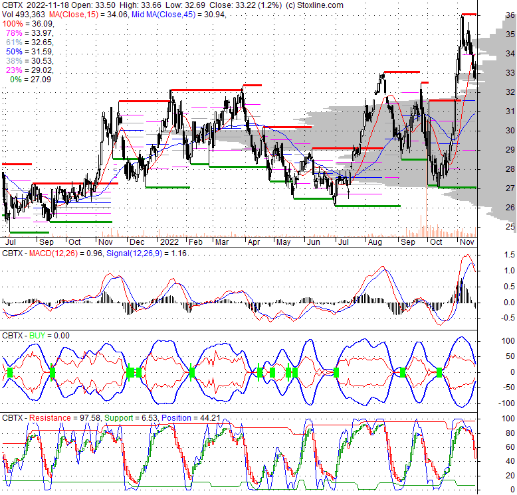Viewport: 517px width, 495px height.
Task: Click the 'Feb' month label on time axis
Action: point(195,242)
